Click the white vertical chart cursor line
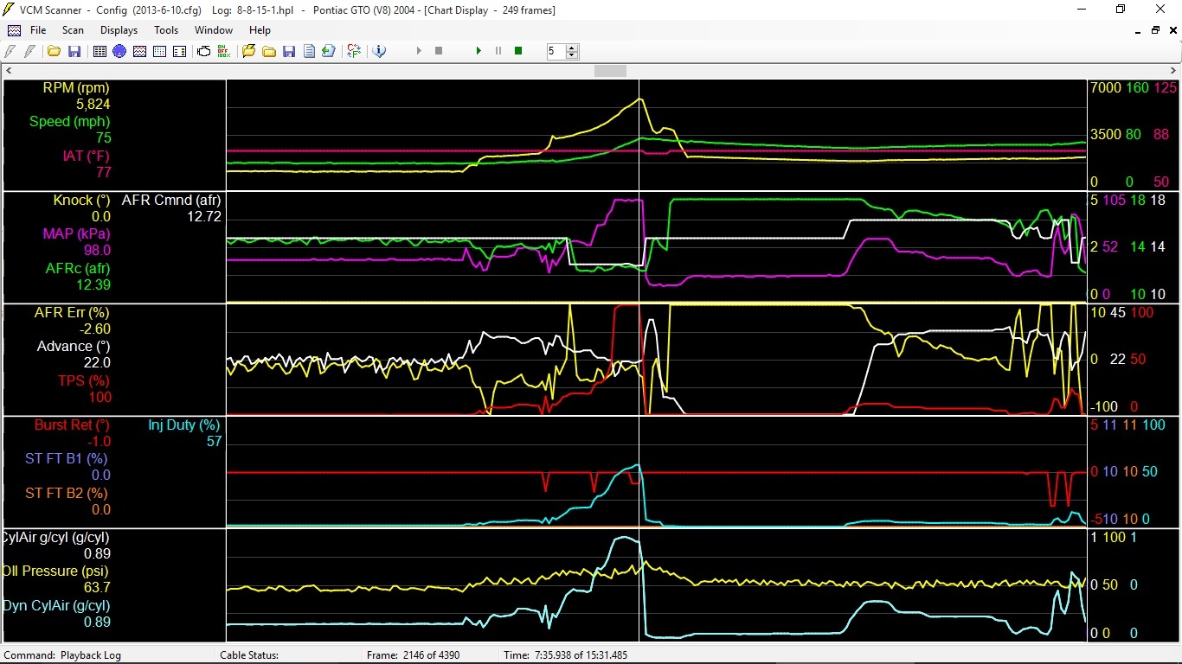1182x664 pixels. (639, 361)
